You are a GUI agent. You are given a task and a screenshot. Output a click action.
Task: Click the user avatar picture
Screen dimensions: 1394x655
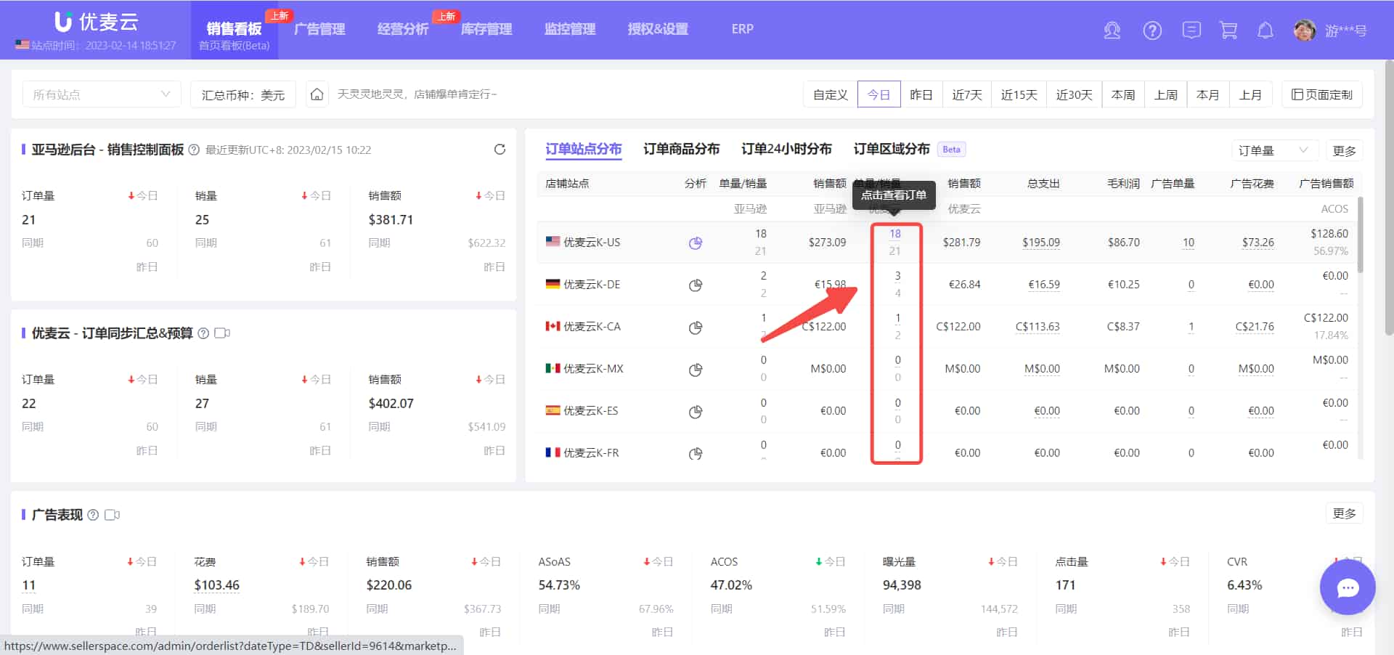click(1305, 30)
